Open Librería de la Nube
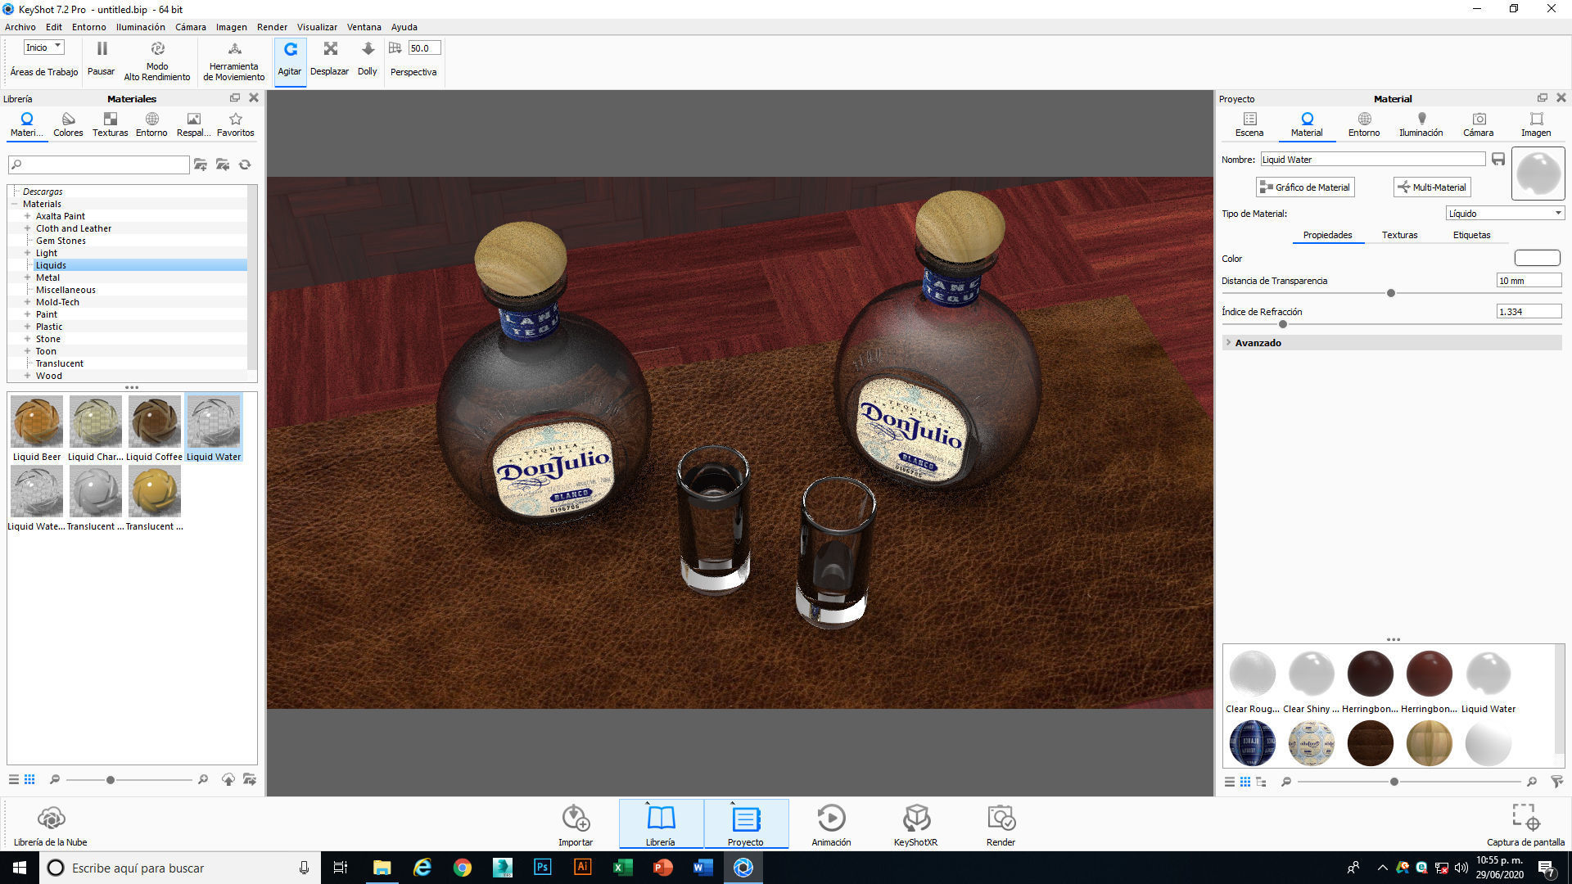The width and height of the screenshot is (1572, 884). tap(51, 818)
